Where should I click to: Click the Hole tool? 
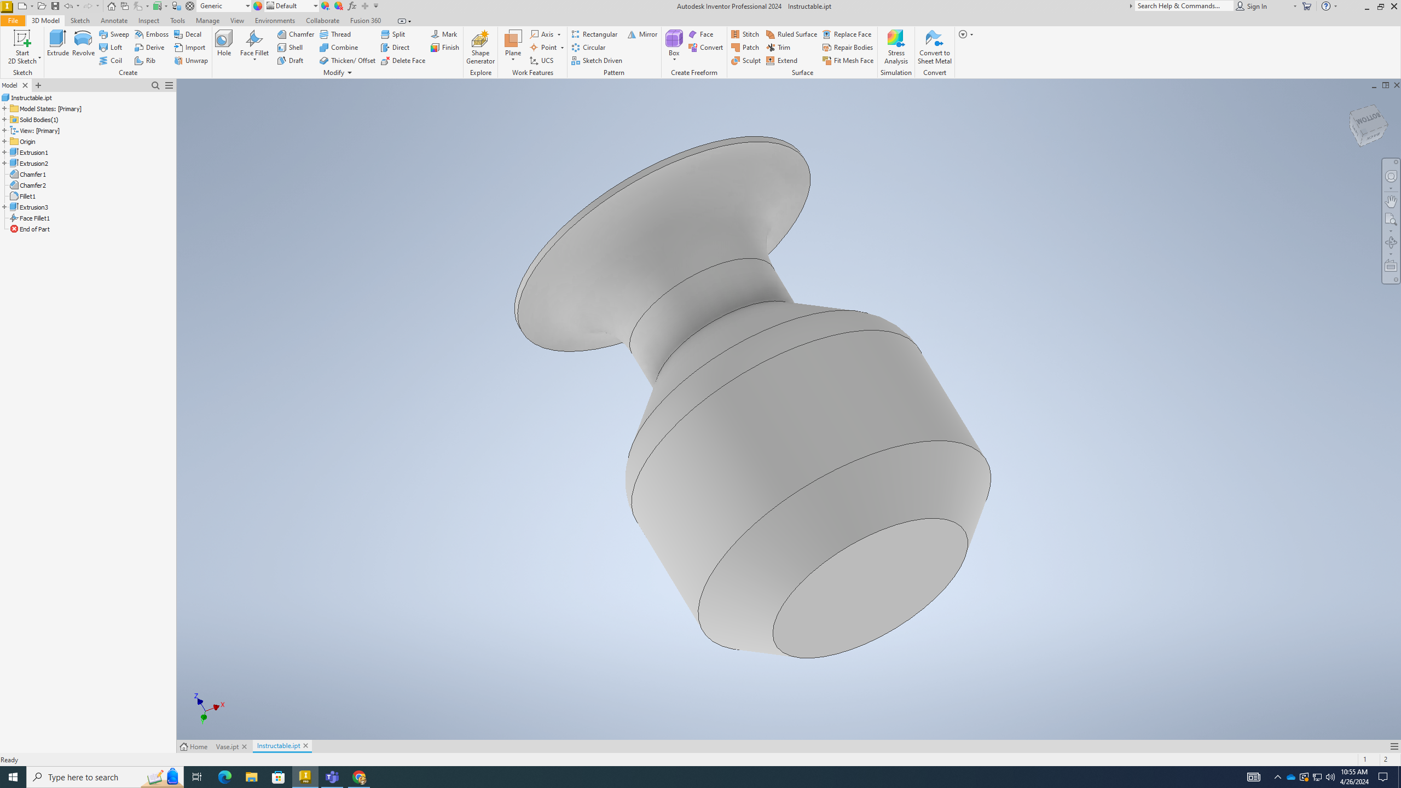point(224,43)
